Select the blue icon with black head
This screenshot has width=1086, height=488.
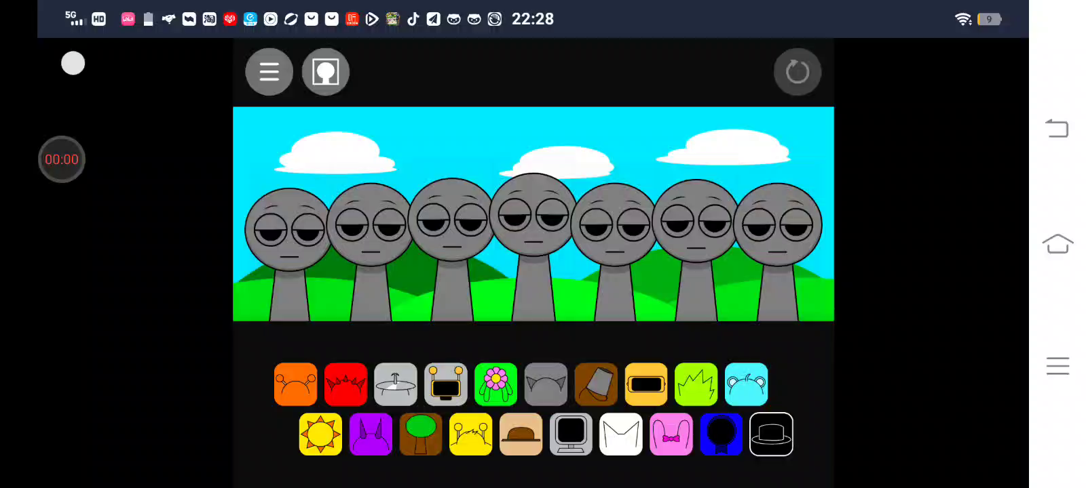721,434
